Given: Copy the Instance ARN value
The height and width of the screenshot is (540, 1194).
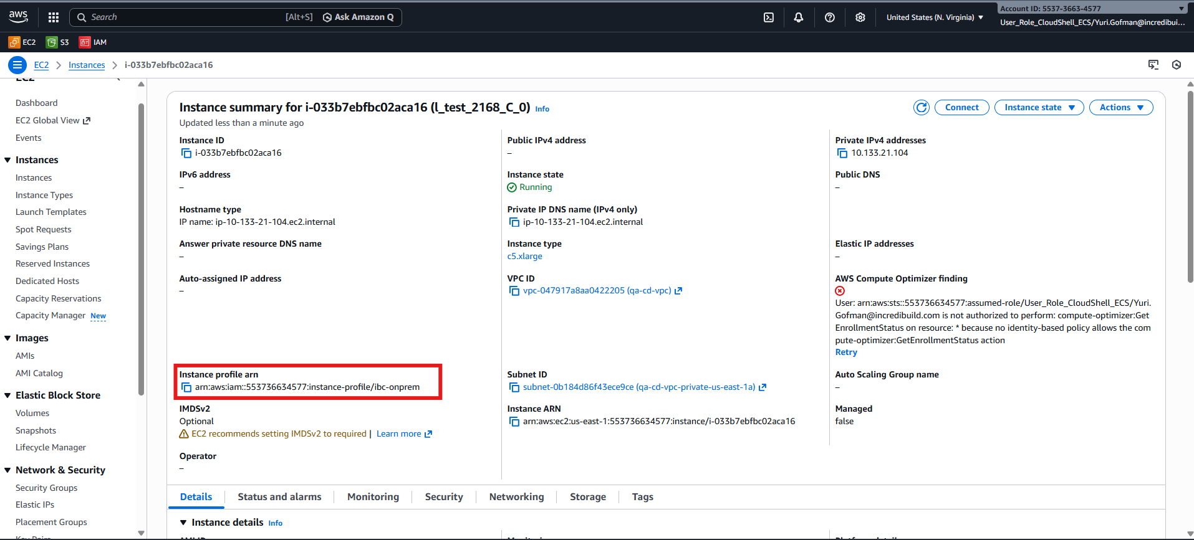Looking at the screenshot, I should tap(514, 422).
